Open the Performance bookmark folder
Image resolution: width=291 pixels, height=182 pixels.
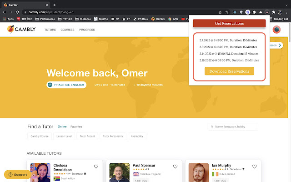[45, 19]
